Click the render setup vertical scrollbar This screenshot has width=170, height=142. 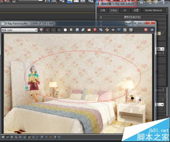[167, 102]
